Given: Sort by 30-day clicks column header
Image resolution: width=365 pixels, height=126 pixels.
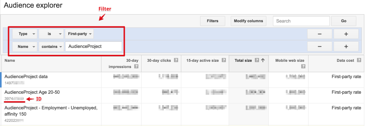Looking at the screenshot, I should [159, 60].
